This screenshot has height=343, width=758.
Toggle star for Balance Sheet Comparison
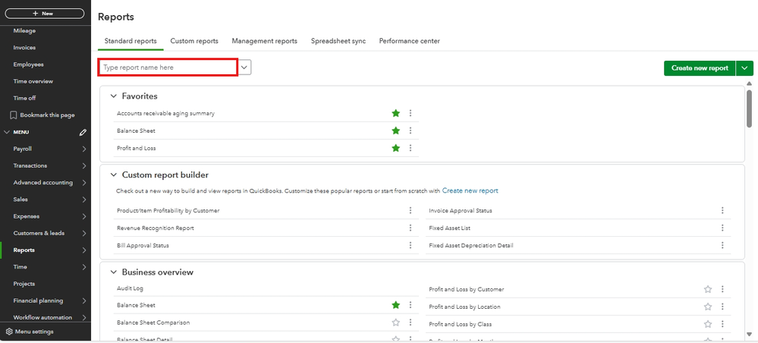[396, 323]
